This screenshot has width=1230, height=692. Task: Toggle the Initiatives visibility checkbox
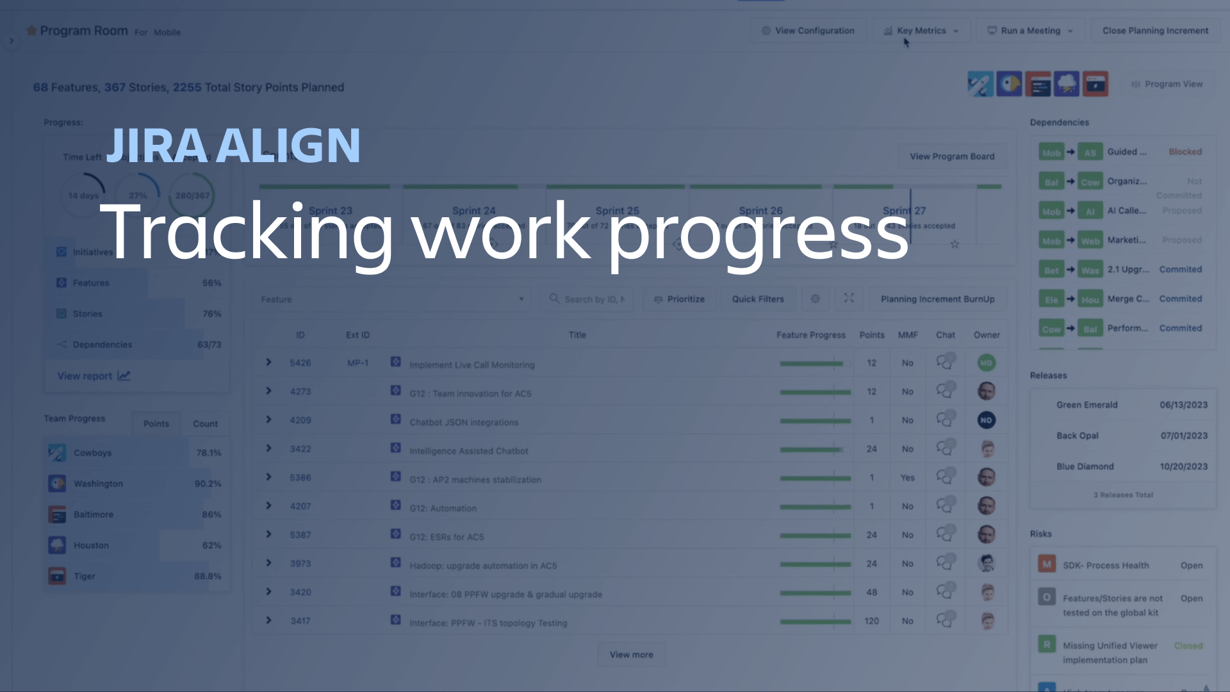61,252
